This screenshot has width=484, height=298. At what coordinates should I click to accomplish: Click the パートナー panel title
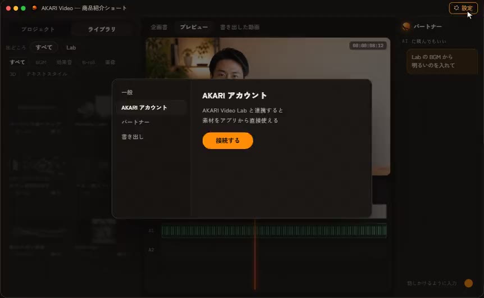(428, 26)
